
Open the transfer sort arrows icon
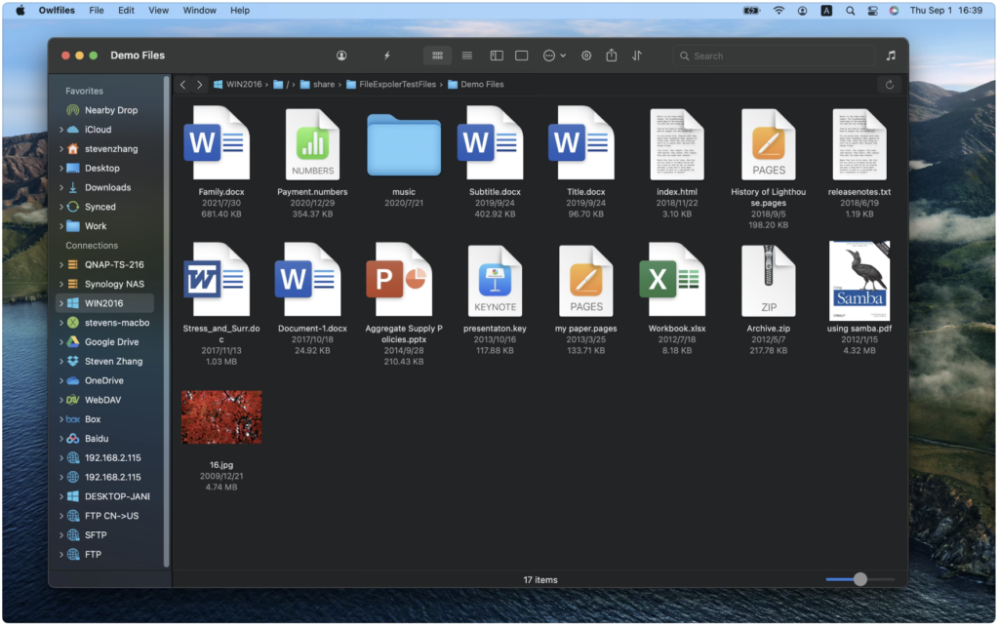pos(636,56)
